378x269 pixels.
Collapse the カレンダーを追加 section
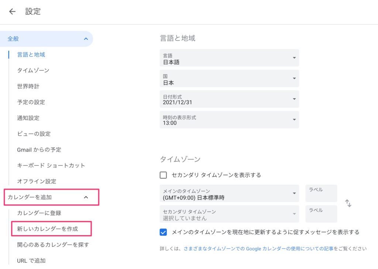coord(86,197)
